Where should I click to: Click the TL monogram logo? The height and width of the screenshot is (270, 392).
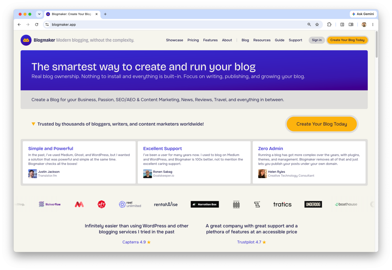point(257,204)
